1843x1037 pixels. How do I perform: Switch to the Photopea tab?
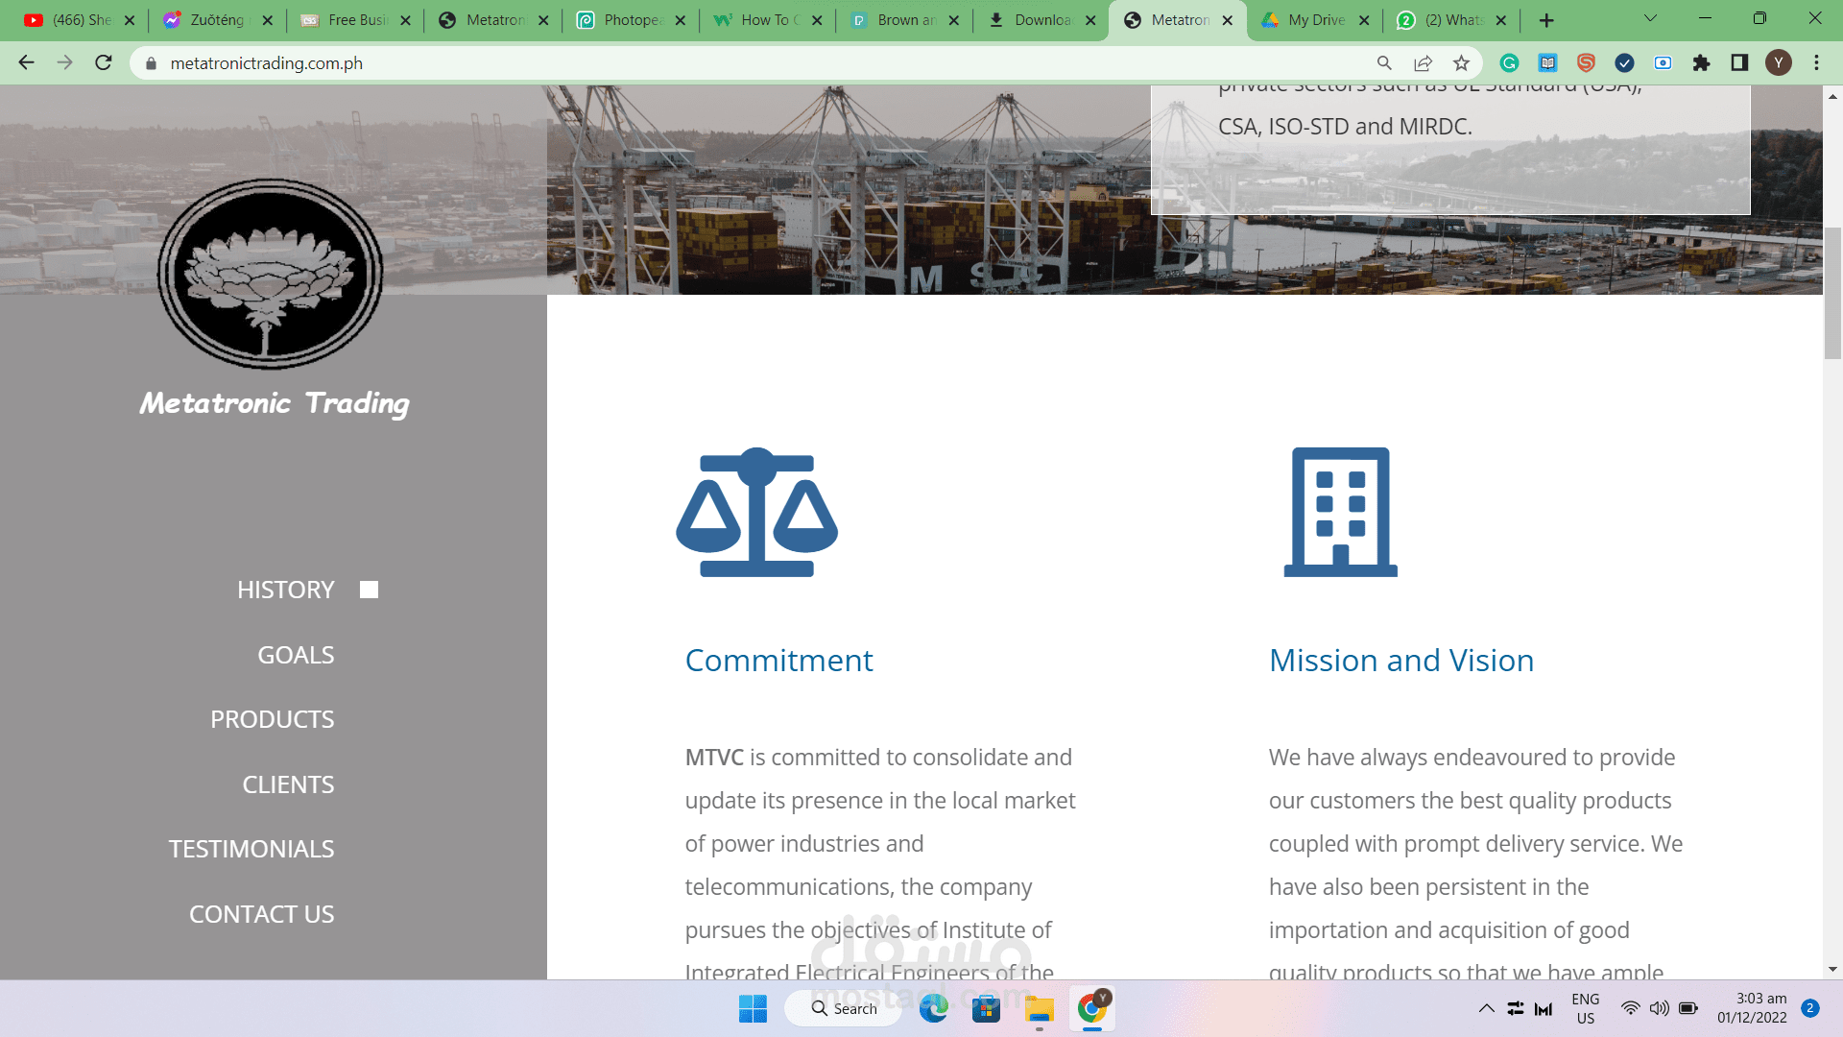coord(631,20)
